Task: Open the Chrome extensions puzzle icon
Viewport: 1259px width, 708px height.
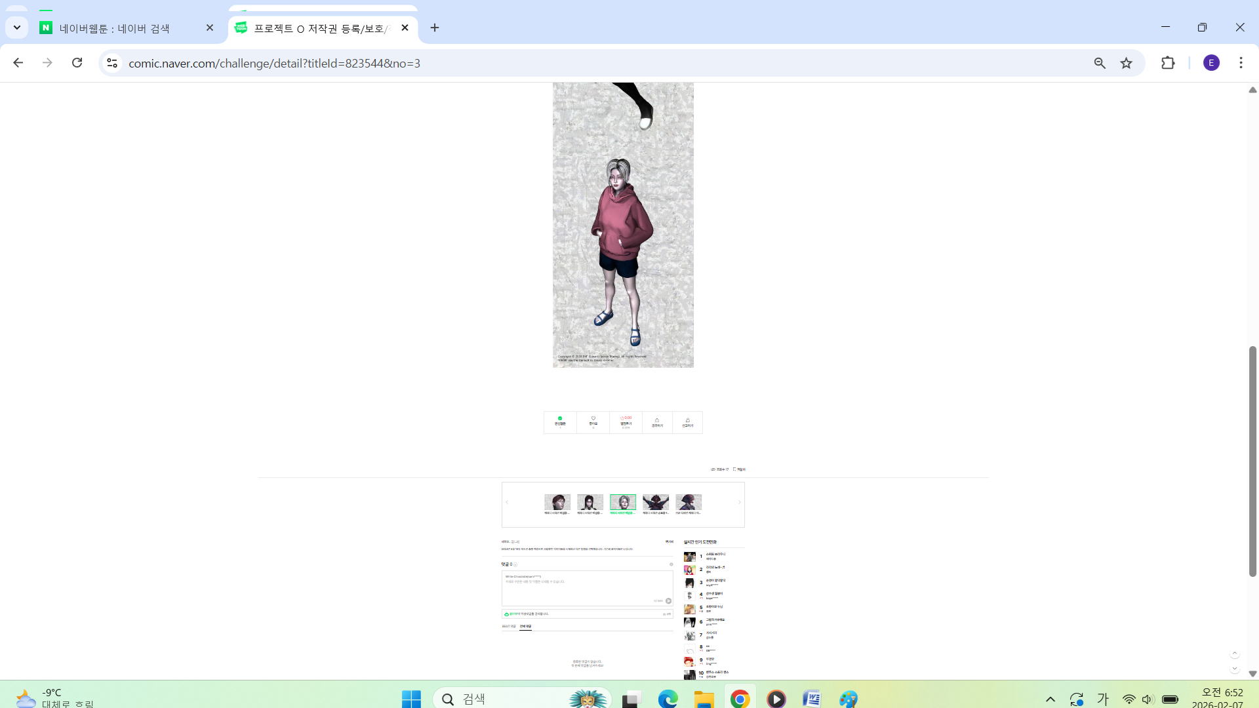Action: click(1167, 63)
